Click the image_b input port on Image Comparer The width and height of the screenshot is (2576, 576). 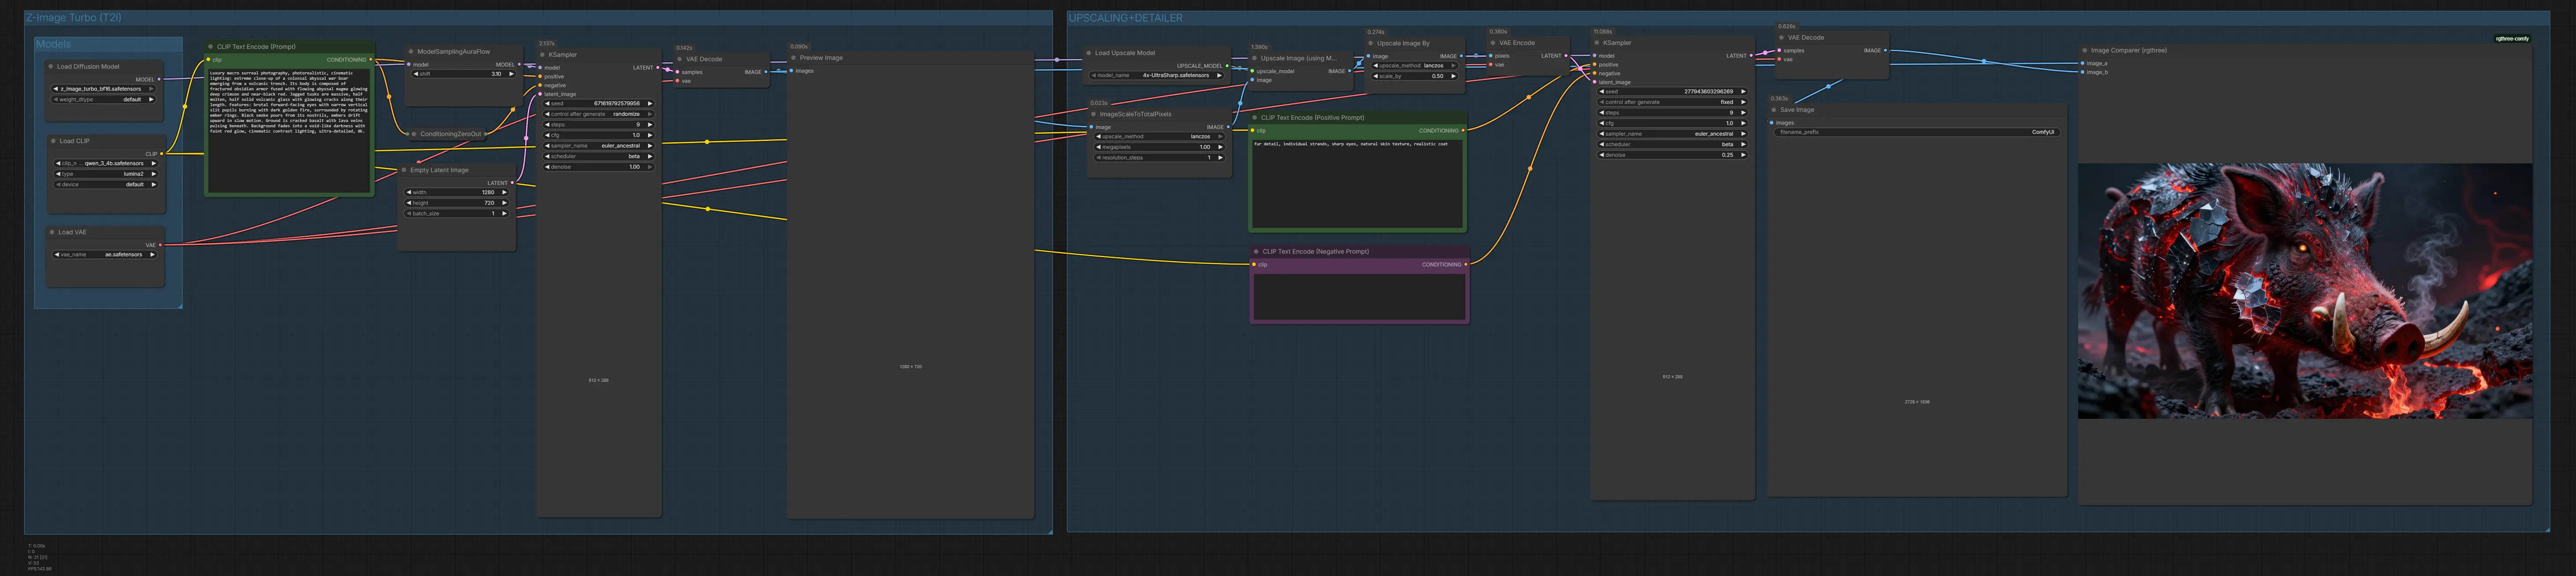[x=2084, y=72]
